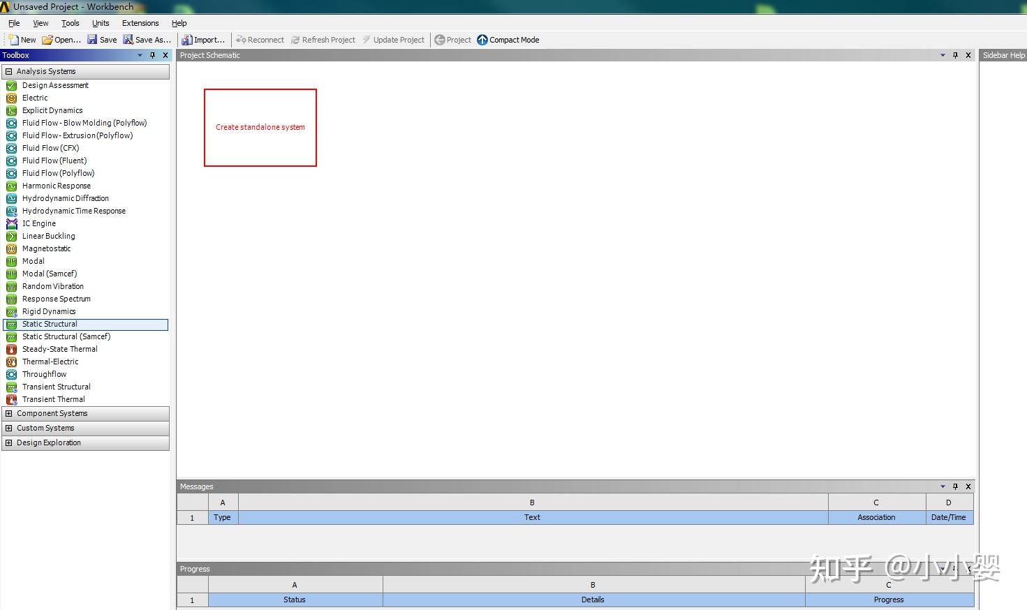Click the Text column header in Messages
This screenshot has width=1027, height=610.
(533, 517)
